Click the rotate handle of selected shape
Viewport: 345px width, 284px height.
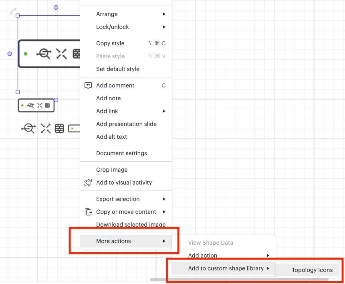click(x=13, y=11)
